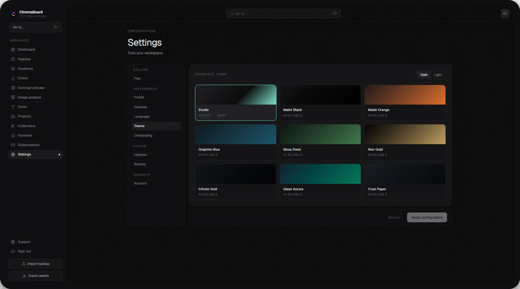This screenshot has height=289, width=520.
Task: Click the ChromaBoard workspace name
Action: point(31,12)
